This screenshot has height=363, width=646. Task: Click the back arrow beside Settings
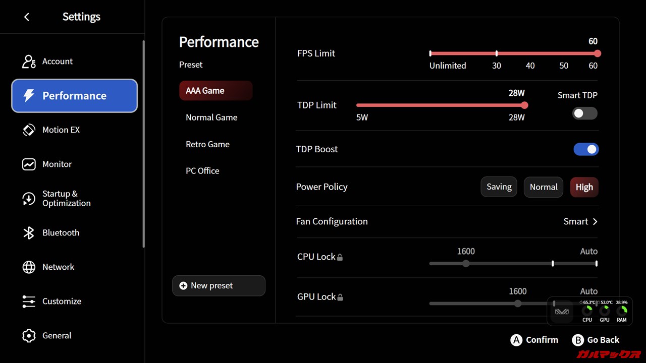(27, 17)
